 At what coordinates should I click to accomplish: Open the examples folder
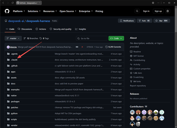pyautogui.click(x=15, y=90)
